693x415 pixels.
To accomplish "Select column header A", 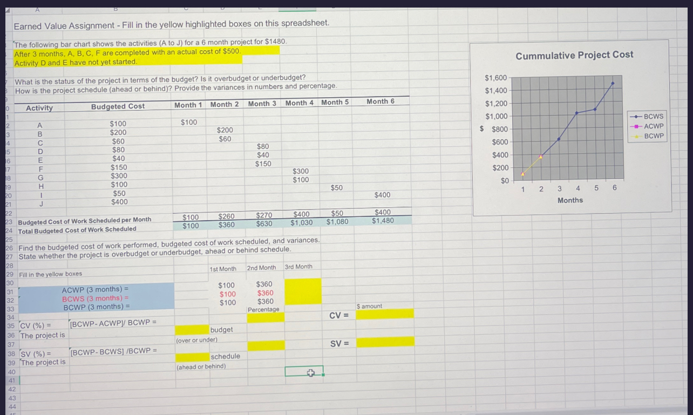I will (38, 8).
